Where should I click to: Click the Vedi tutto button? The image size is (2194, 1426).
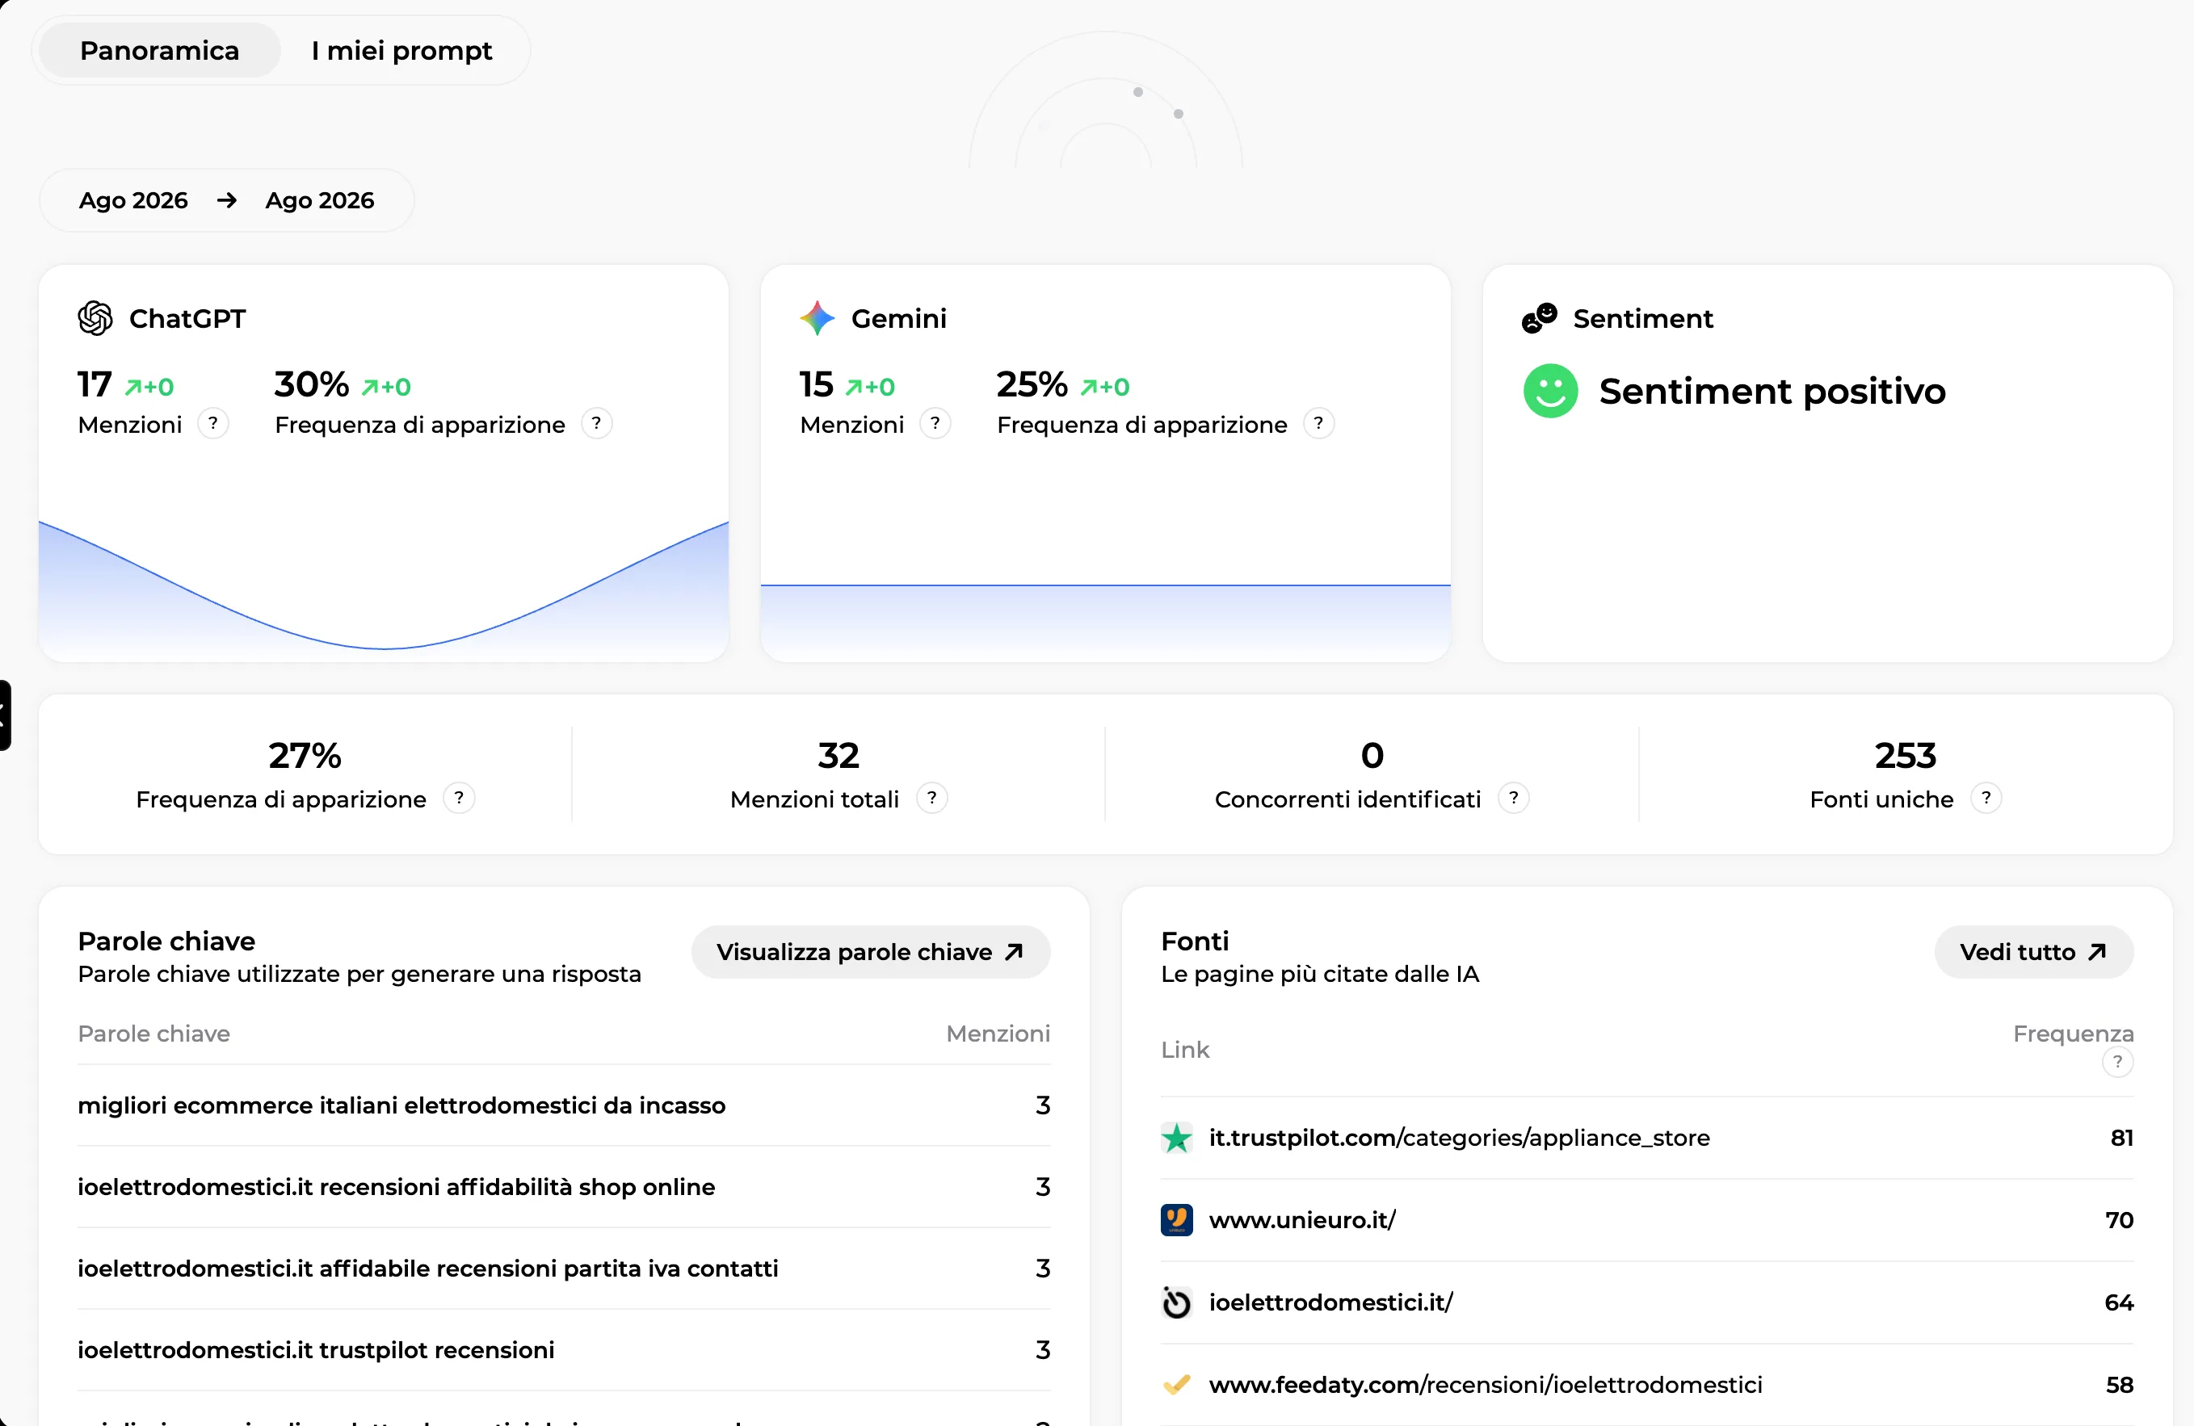click(x=2033, y=951)
